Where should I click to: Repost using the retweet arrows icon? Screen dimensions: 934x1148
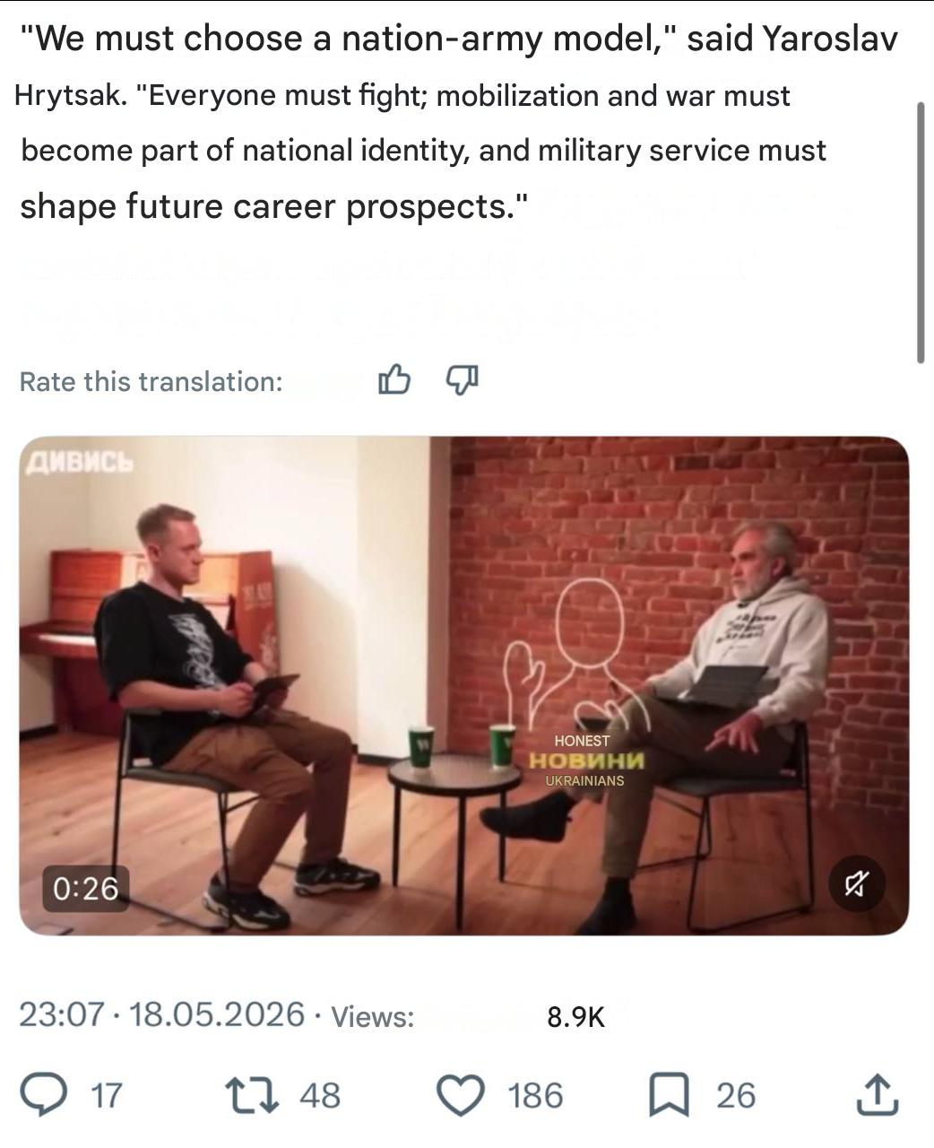point(252,1095)
